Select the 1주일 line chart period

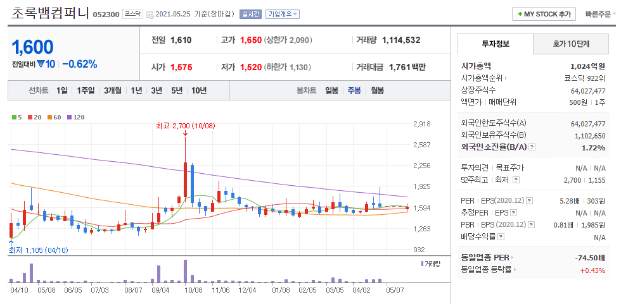tap(86, 90)
